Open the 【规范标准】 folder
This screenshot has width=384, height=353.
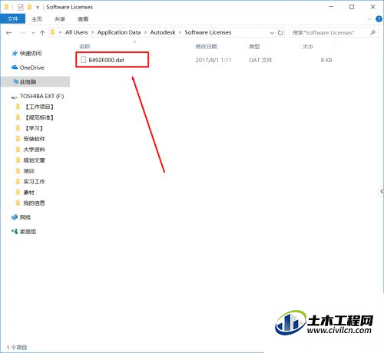coord(39,117)
